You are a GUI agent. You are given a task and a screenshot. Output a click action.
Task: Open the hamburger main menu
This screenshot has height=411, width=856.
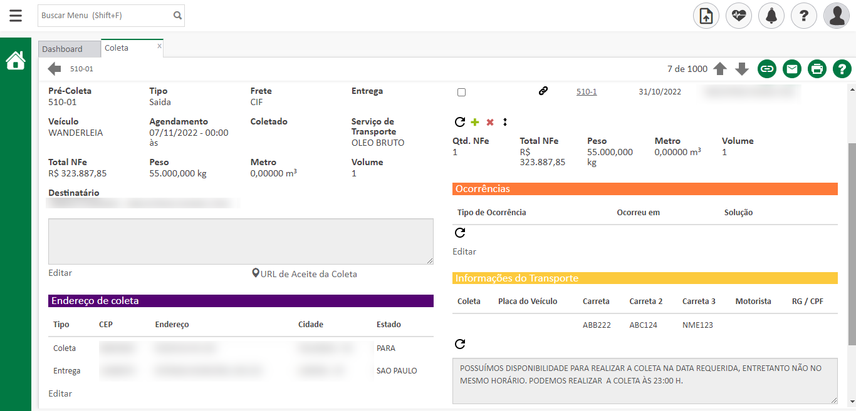tap(16, 16)
